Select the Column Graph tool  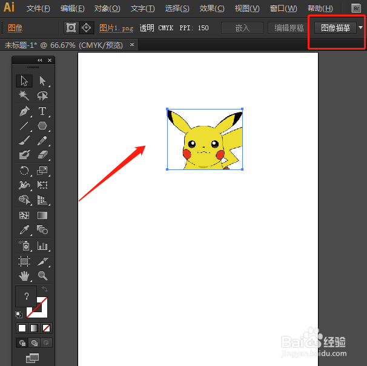point(42,246)
